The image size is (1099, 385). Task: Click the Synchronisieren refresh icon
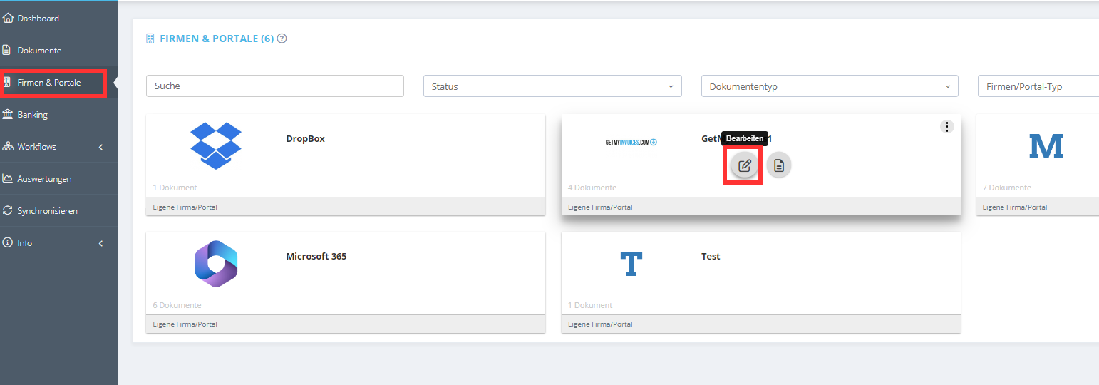click(x=8, y=211)
